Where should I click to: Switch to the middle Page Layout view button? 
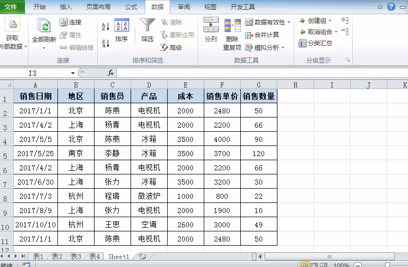314,265
